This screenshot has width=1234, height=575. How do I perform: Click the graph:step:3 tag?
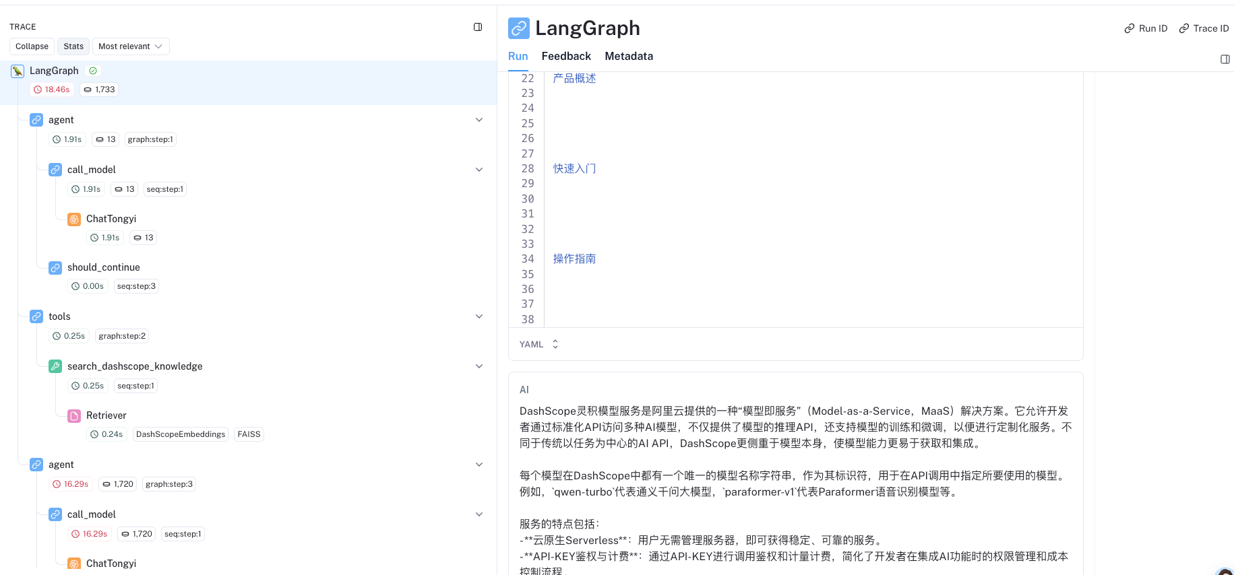click(x=169, y=484)
